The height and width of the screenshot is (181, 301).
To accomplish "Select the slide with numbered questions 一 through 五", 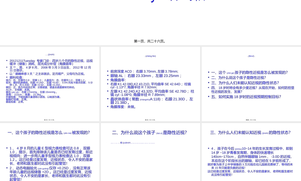I will pos(251,84).
